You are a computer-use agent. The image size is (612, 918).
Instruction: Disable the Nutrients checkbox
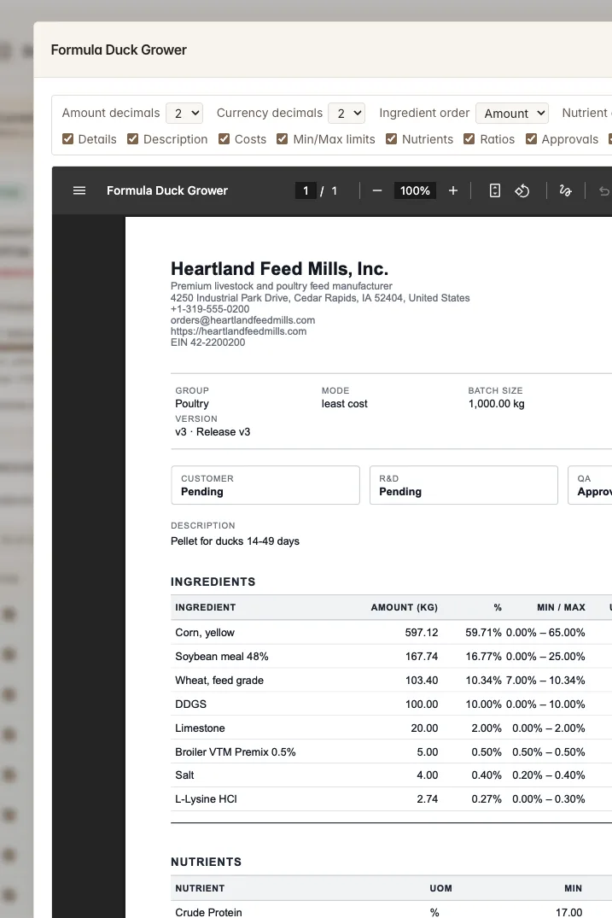[x=392, y=138]
